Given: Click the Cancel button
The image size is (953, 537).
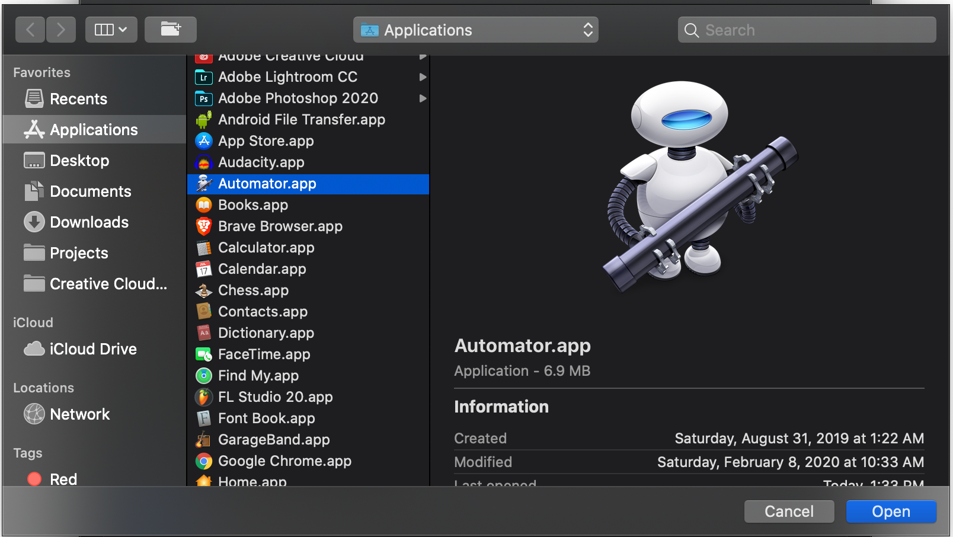Looking at the screenshot, I should click(789, 512).
